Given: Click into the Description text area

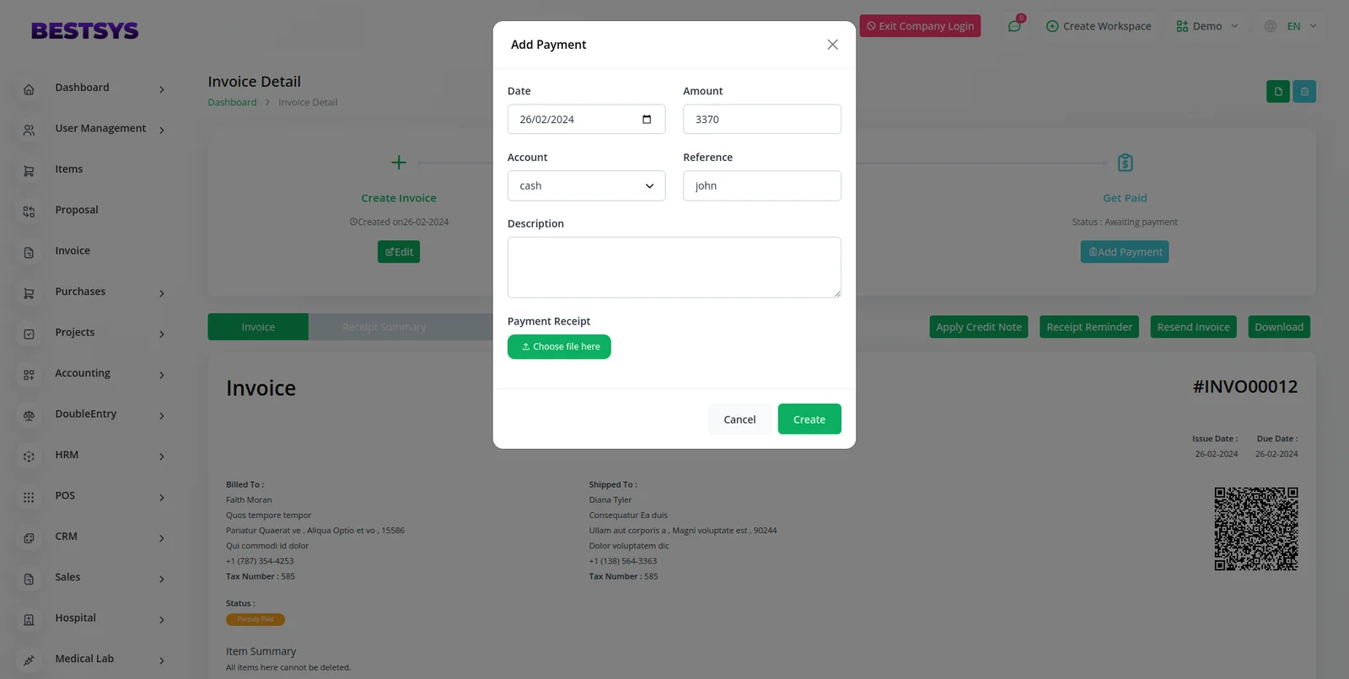Looking at the screenshot, I should tap(674, 267).
